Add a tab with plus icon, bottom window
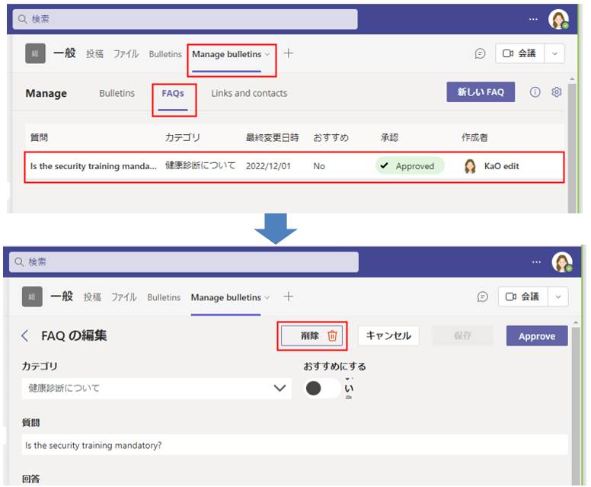Viewport: 591px width, 487px height. coord(289,296)
